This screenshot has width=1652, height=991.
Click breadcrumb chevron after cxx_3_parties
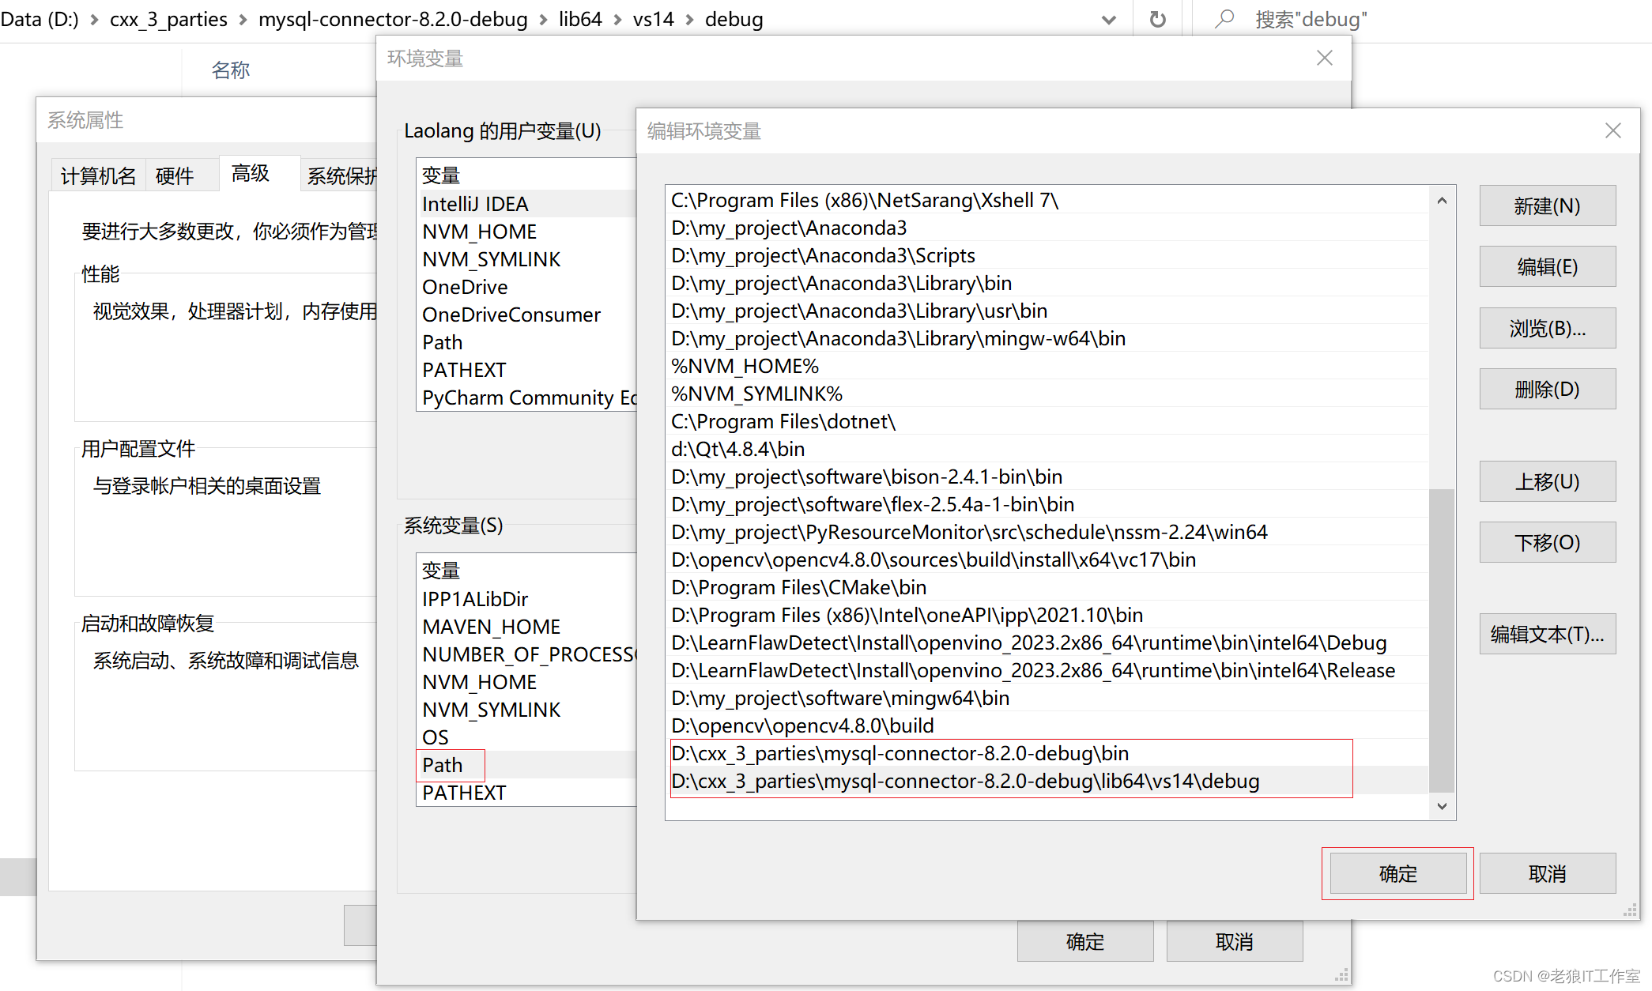(x=243, y=20)
